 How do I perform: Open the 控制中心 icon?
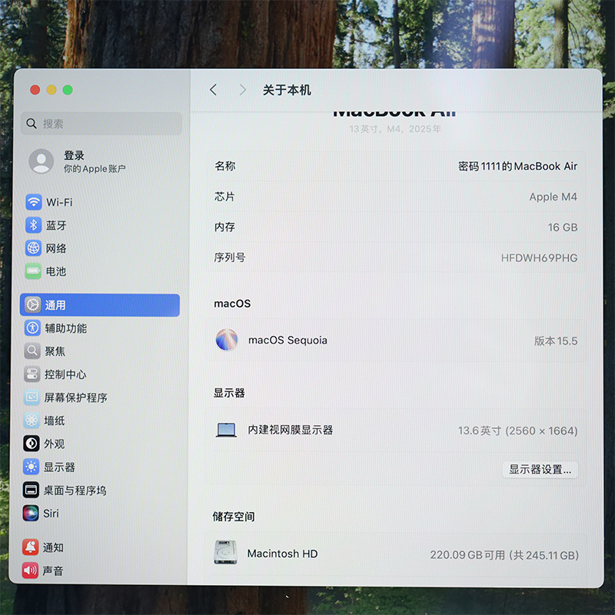[x=32, y=374]
